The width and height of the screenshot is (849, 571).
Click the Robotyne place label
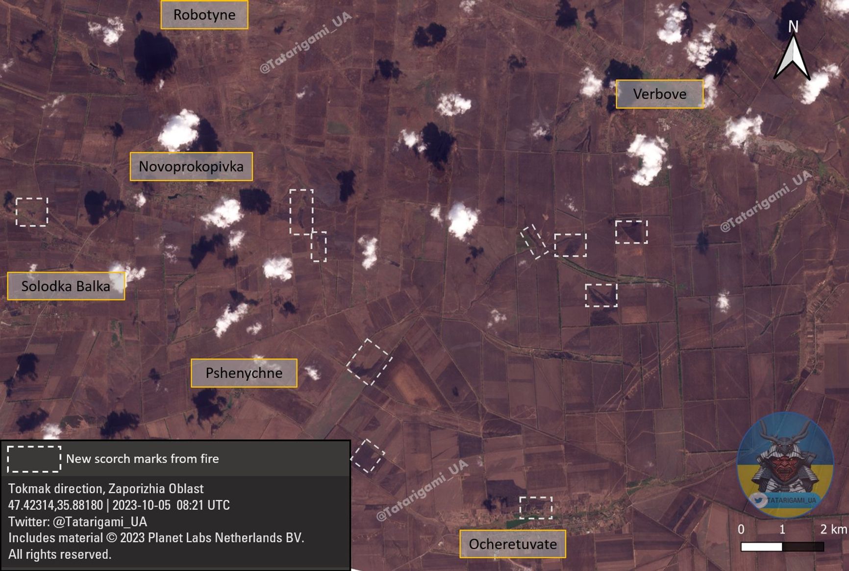tap(204, 15)
